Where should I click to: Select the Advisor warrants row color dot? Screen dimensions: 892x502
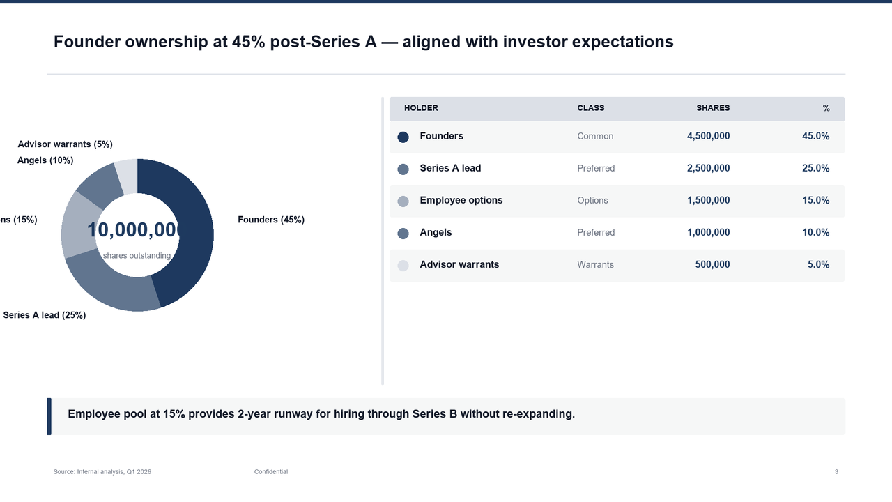(x=403, y=265)
